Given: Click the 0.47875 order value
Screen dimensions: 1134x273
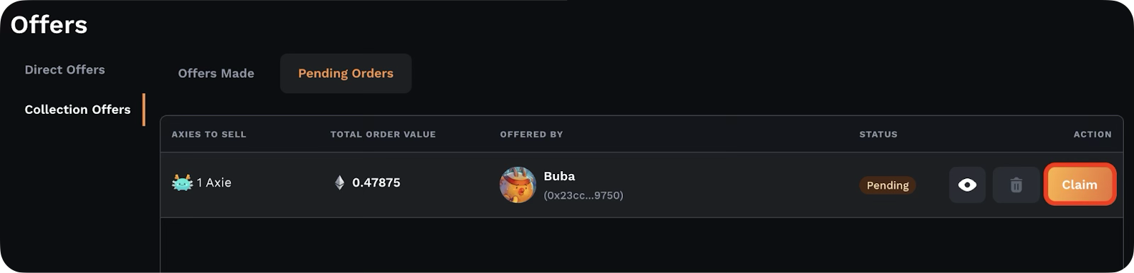Looking at the screenshot, I should pos(376,182).
